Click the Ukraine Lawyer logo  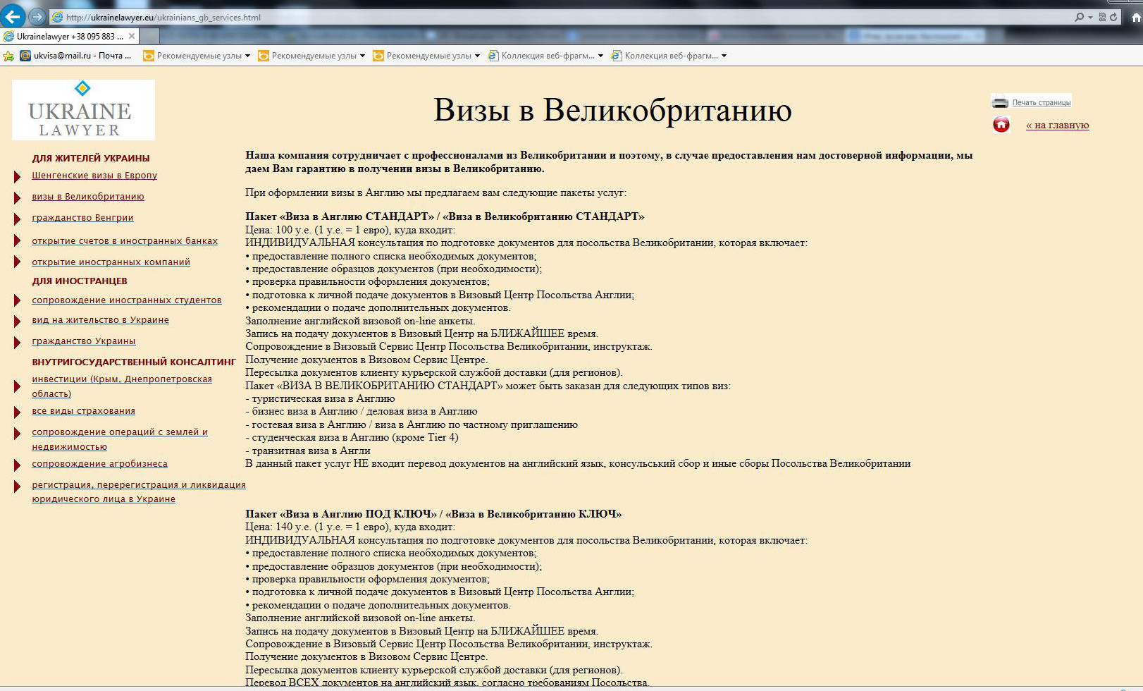click(x=82, y=109)
